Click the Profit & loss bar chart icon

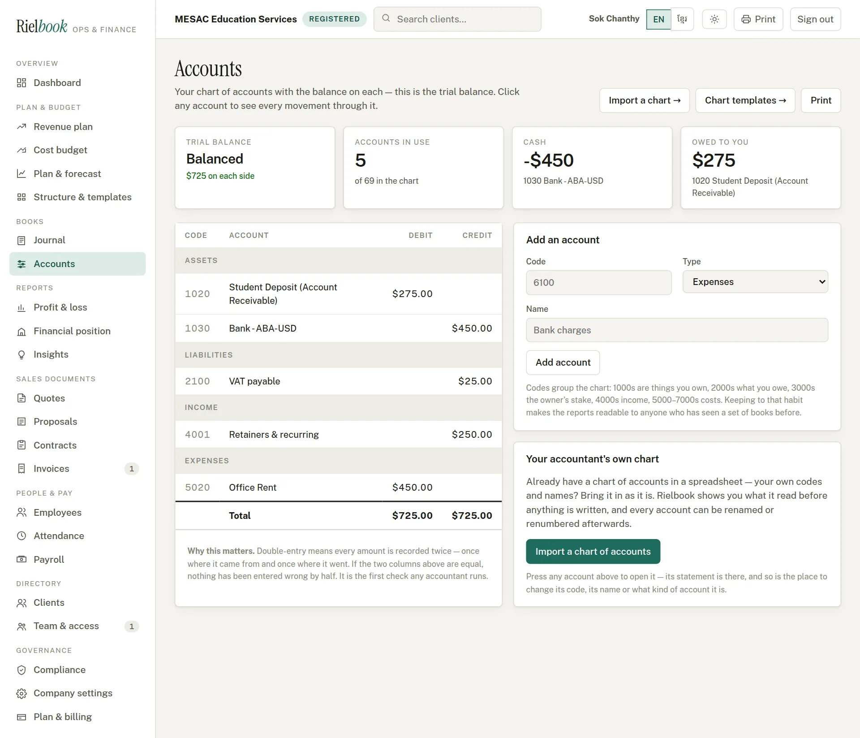tap(21, 308)
